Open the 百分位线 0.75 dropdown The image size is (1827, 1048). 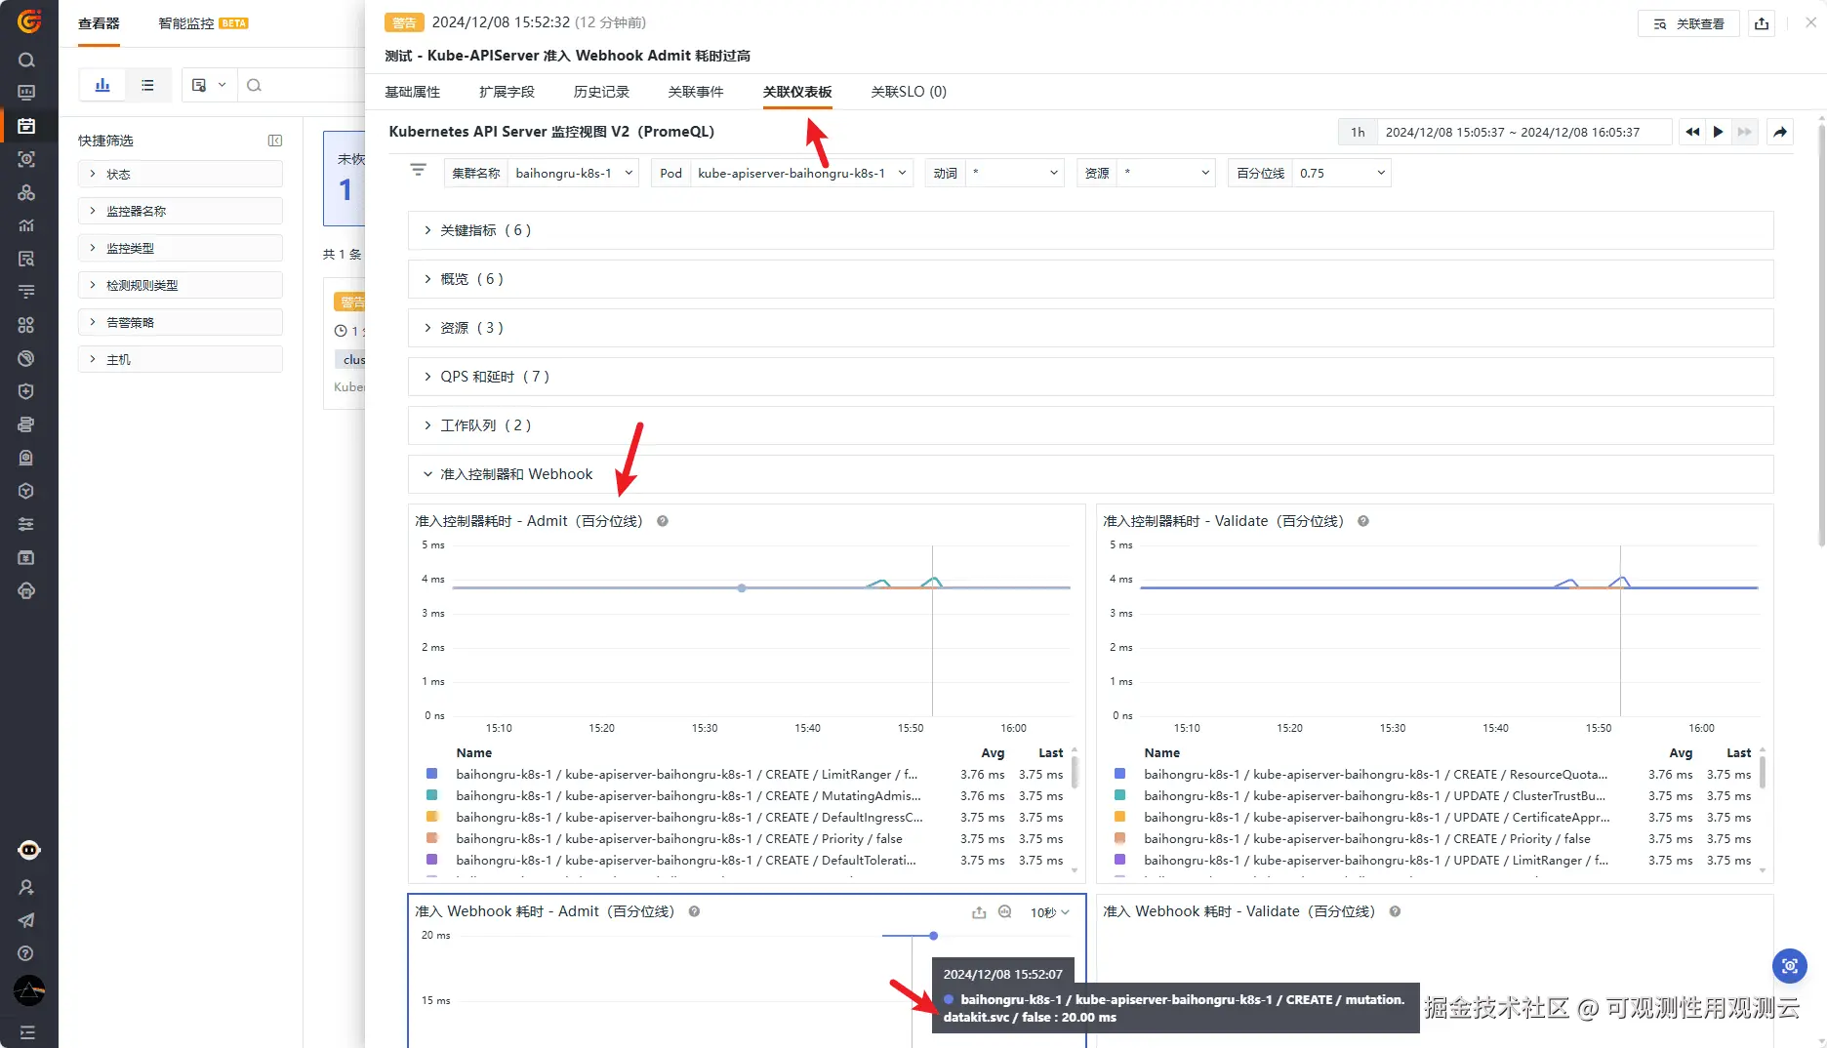[x=1342, y=173]
